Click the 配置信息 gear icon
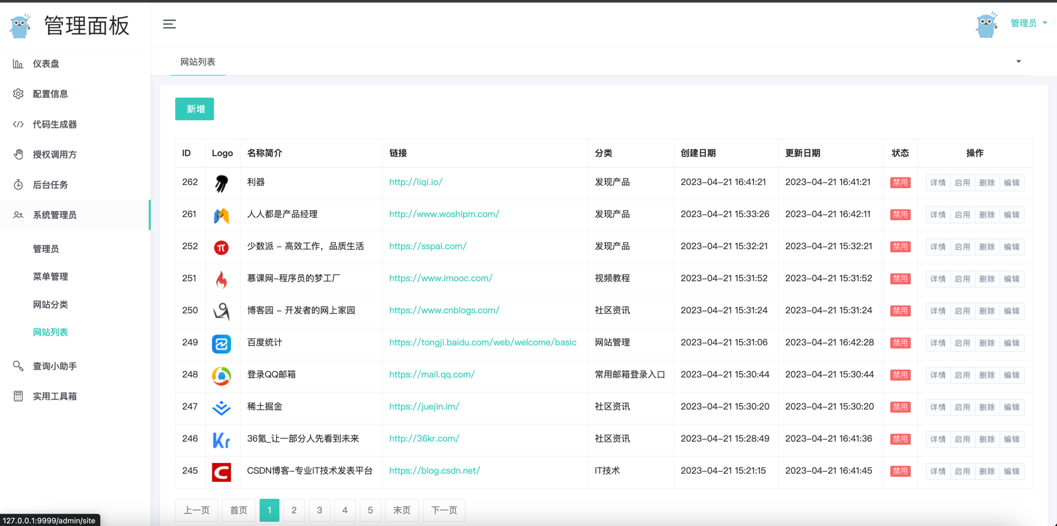Viewport: 1057px width, 526px height. [18, 94]
